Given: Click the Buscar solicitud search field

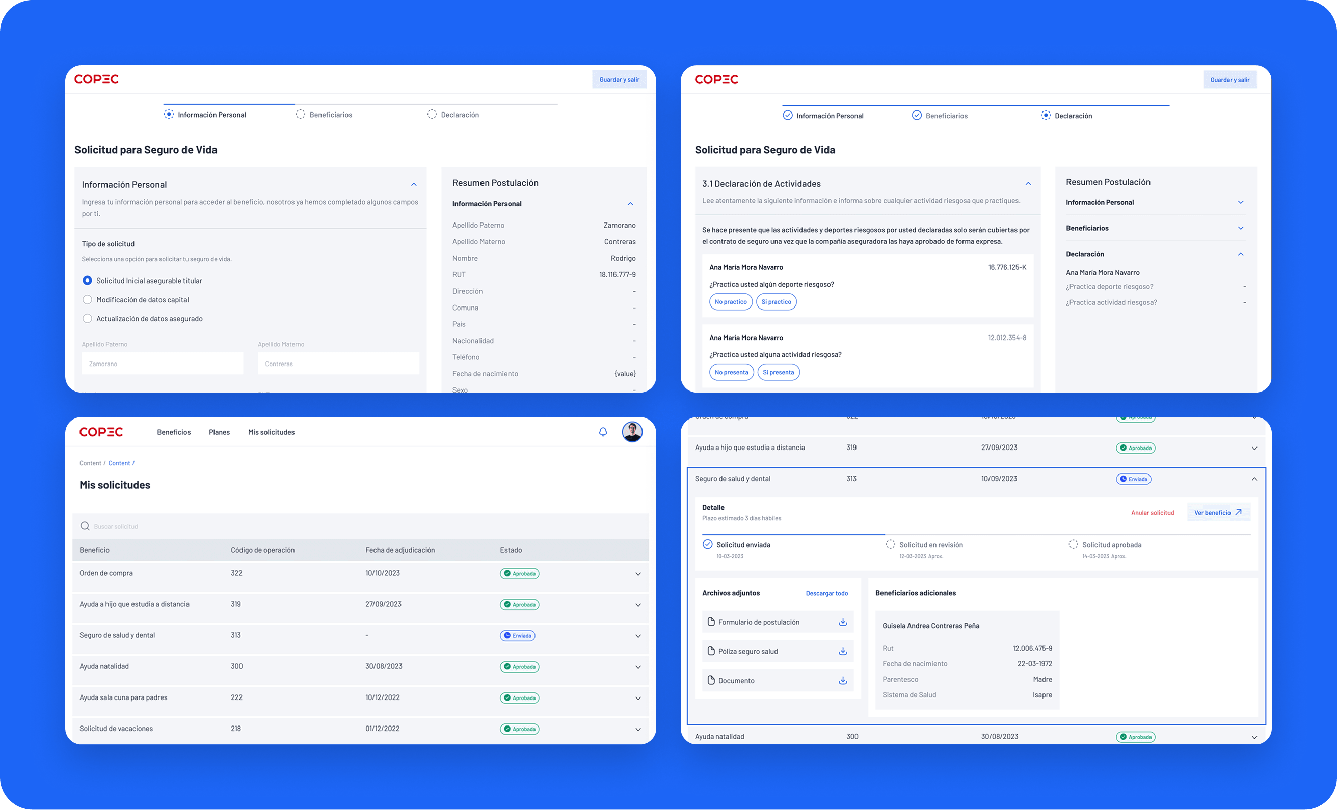Looking at the screenshot, I should pos(360,526).
